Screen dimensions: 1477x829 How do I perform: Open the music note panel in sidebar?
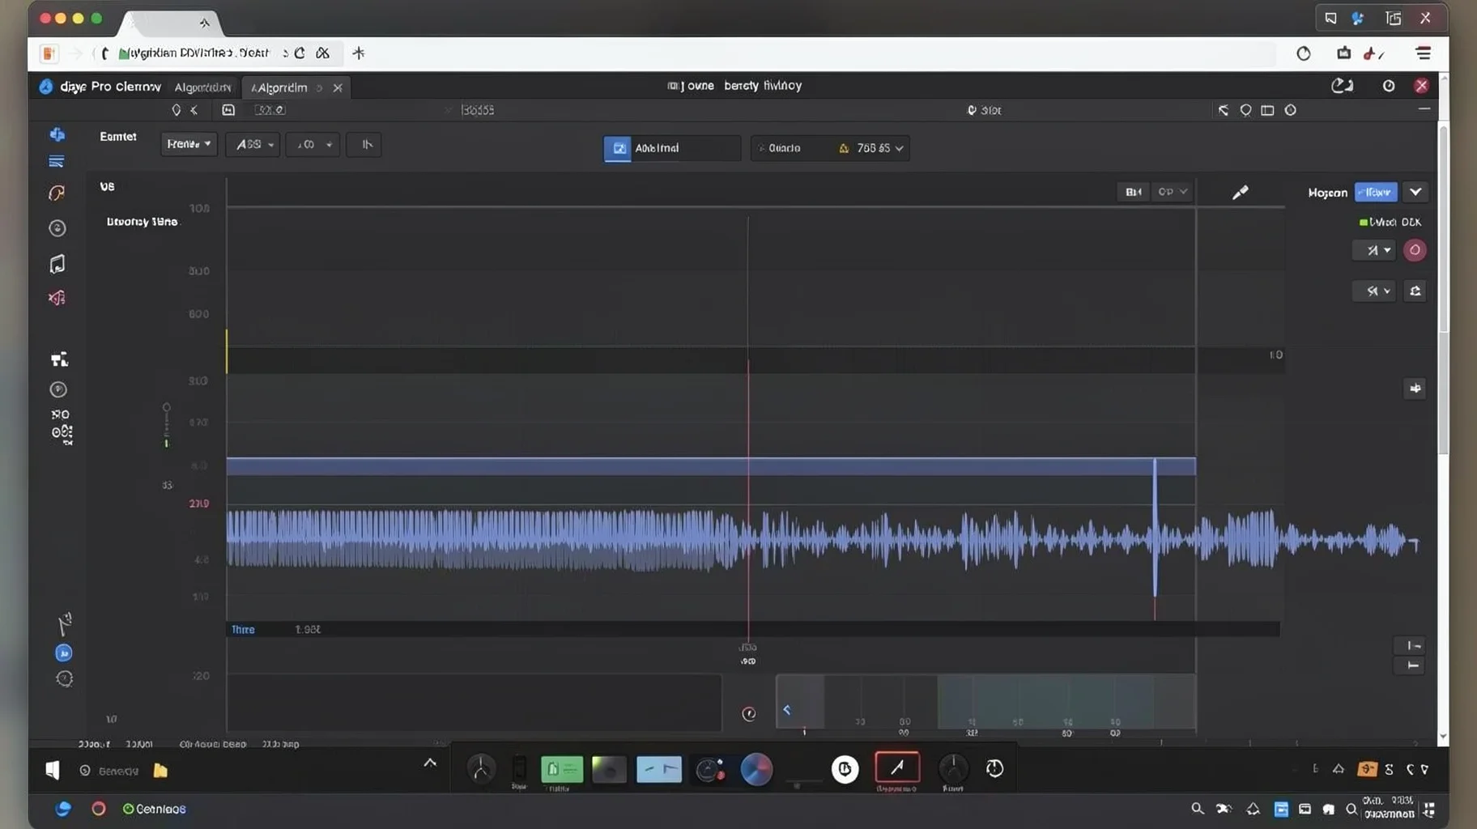pos(57,264)
